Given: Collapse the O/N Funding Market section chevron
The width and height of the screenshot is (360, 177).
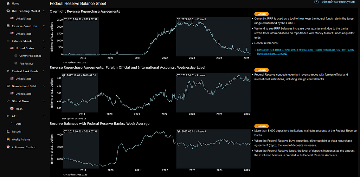Looking at the screenshot, I should (x=44, y=11).
